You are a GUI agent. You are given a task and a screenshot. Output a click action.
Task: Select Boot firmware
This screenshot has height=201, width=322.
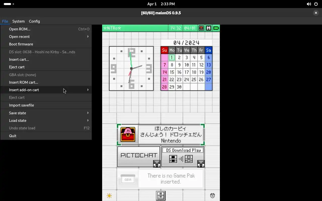pyautogui.click(x=46, y=44)
